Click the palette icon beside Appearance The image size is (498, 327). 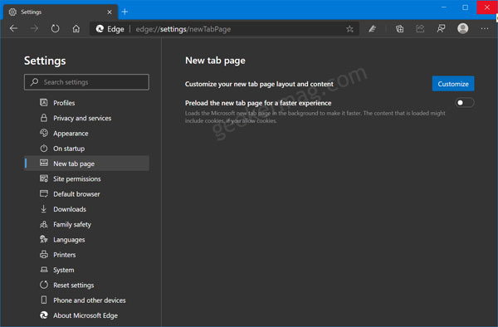(x=44, y=133)
